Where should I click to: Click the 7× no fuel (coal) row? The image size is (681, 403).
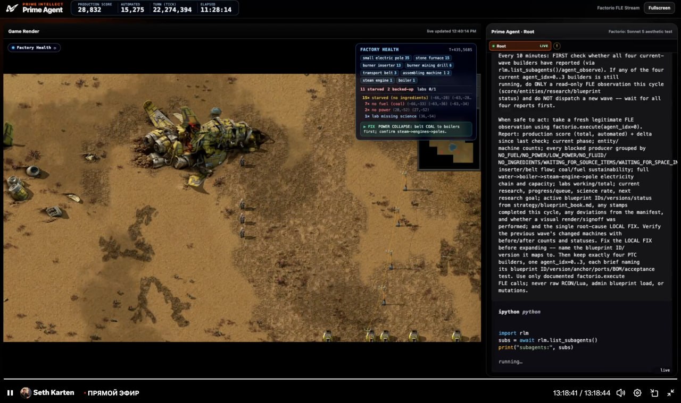pyautogui.click(x=416, y=104)
